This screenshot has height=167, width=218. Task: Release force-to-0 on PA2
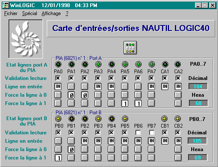85,95
